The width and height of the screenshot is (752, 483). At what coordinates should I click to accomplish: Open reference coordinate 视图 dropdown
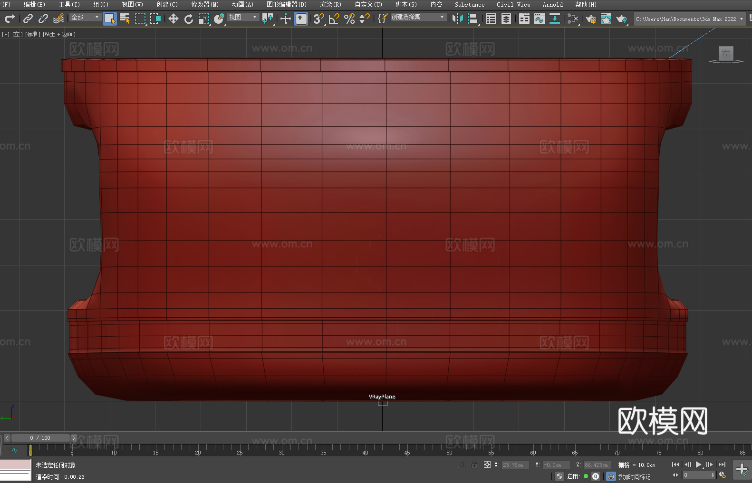click(x=243, y=17)
